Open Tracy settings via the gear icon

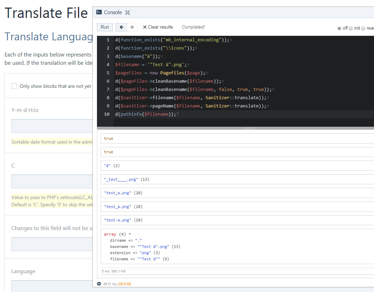coord(98,284)
